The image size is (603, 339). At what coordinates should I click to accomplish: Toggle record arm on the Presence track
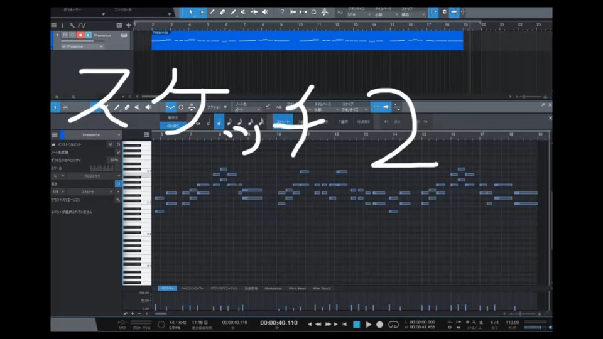pyautogui.click(x=80, y=35)
